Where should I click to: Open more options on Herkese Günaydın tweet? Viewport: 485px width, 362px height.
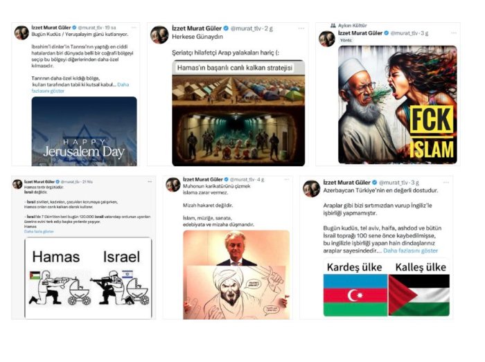(301, 28)
